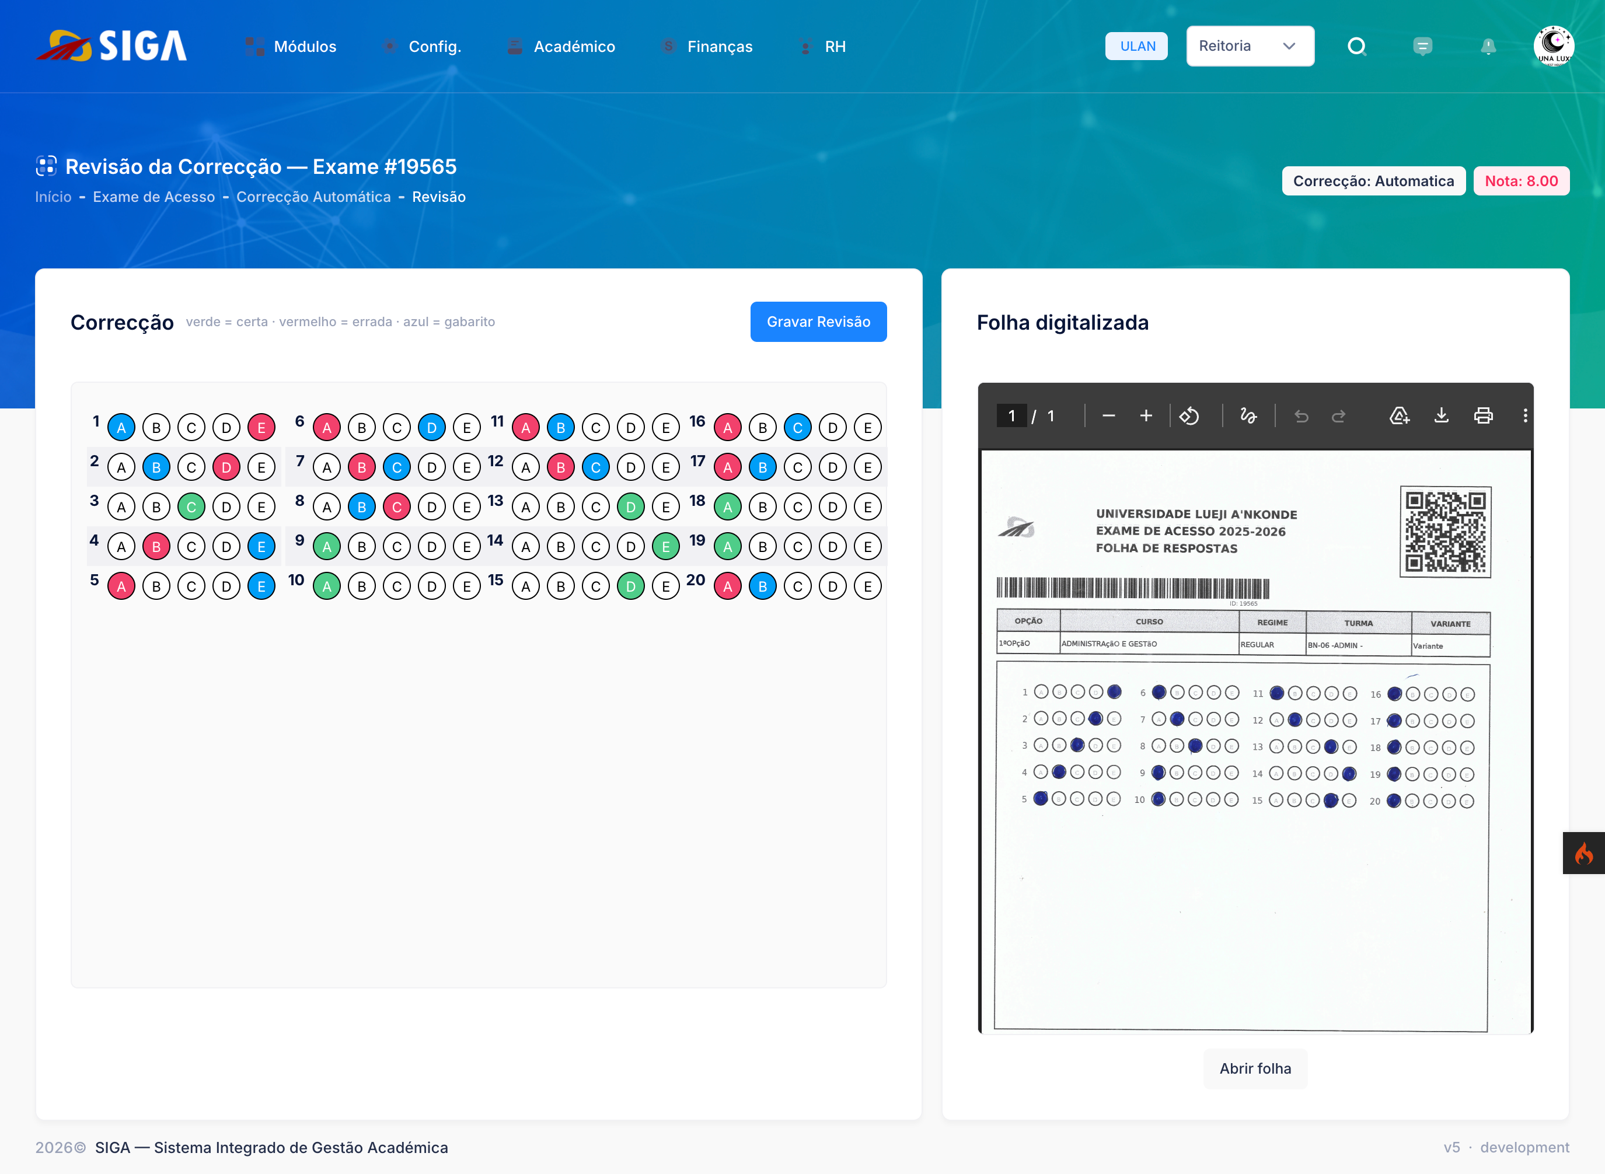
Task: Open the Config. menu
Action: click(421, 46)
